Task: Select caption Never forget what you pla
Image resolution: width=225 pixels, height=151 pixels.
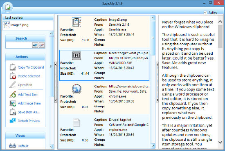Action: click(128, 53)
